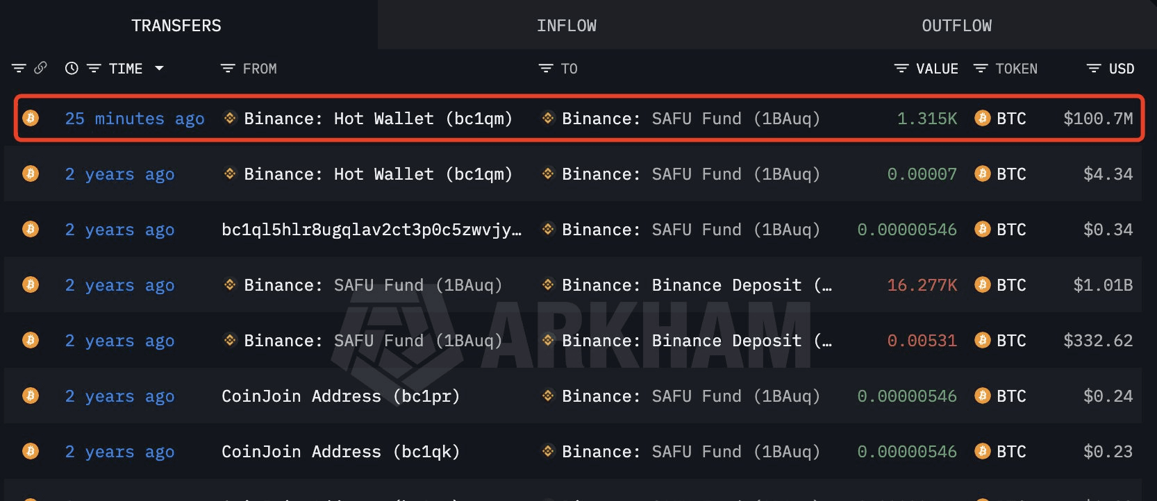Viewport: 1157px width, 501px height.
Task: Open the CoinJoin Address (bc1pr) entry
Action: click(x=341, y=396)
